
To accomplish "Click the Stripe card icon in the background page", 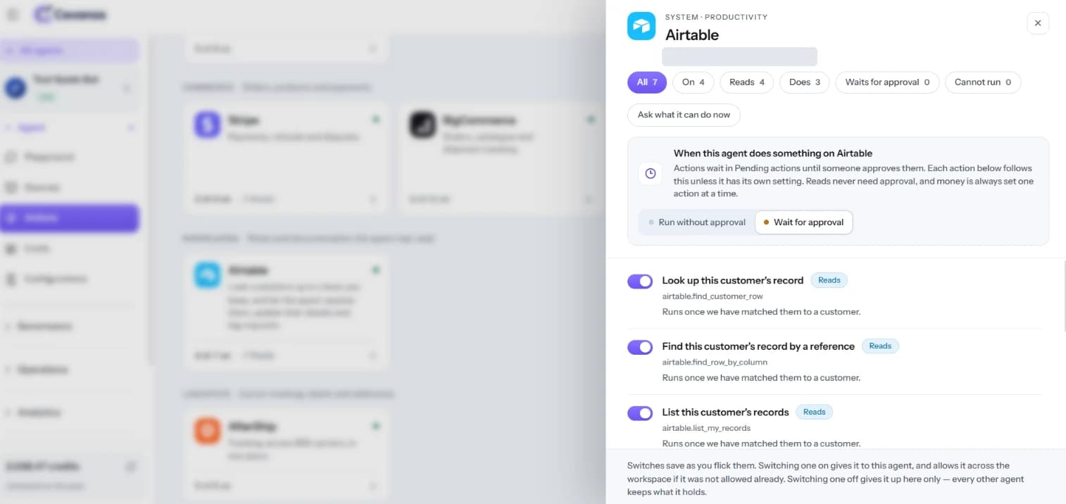I will click(208, 125).
